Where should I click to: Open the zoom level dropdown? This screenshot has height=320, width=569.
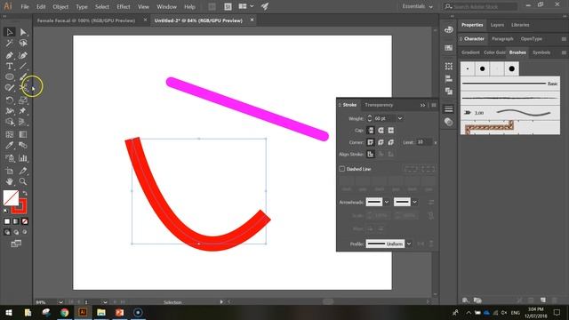click(x=60, y=302)
